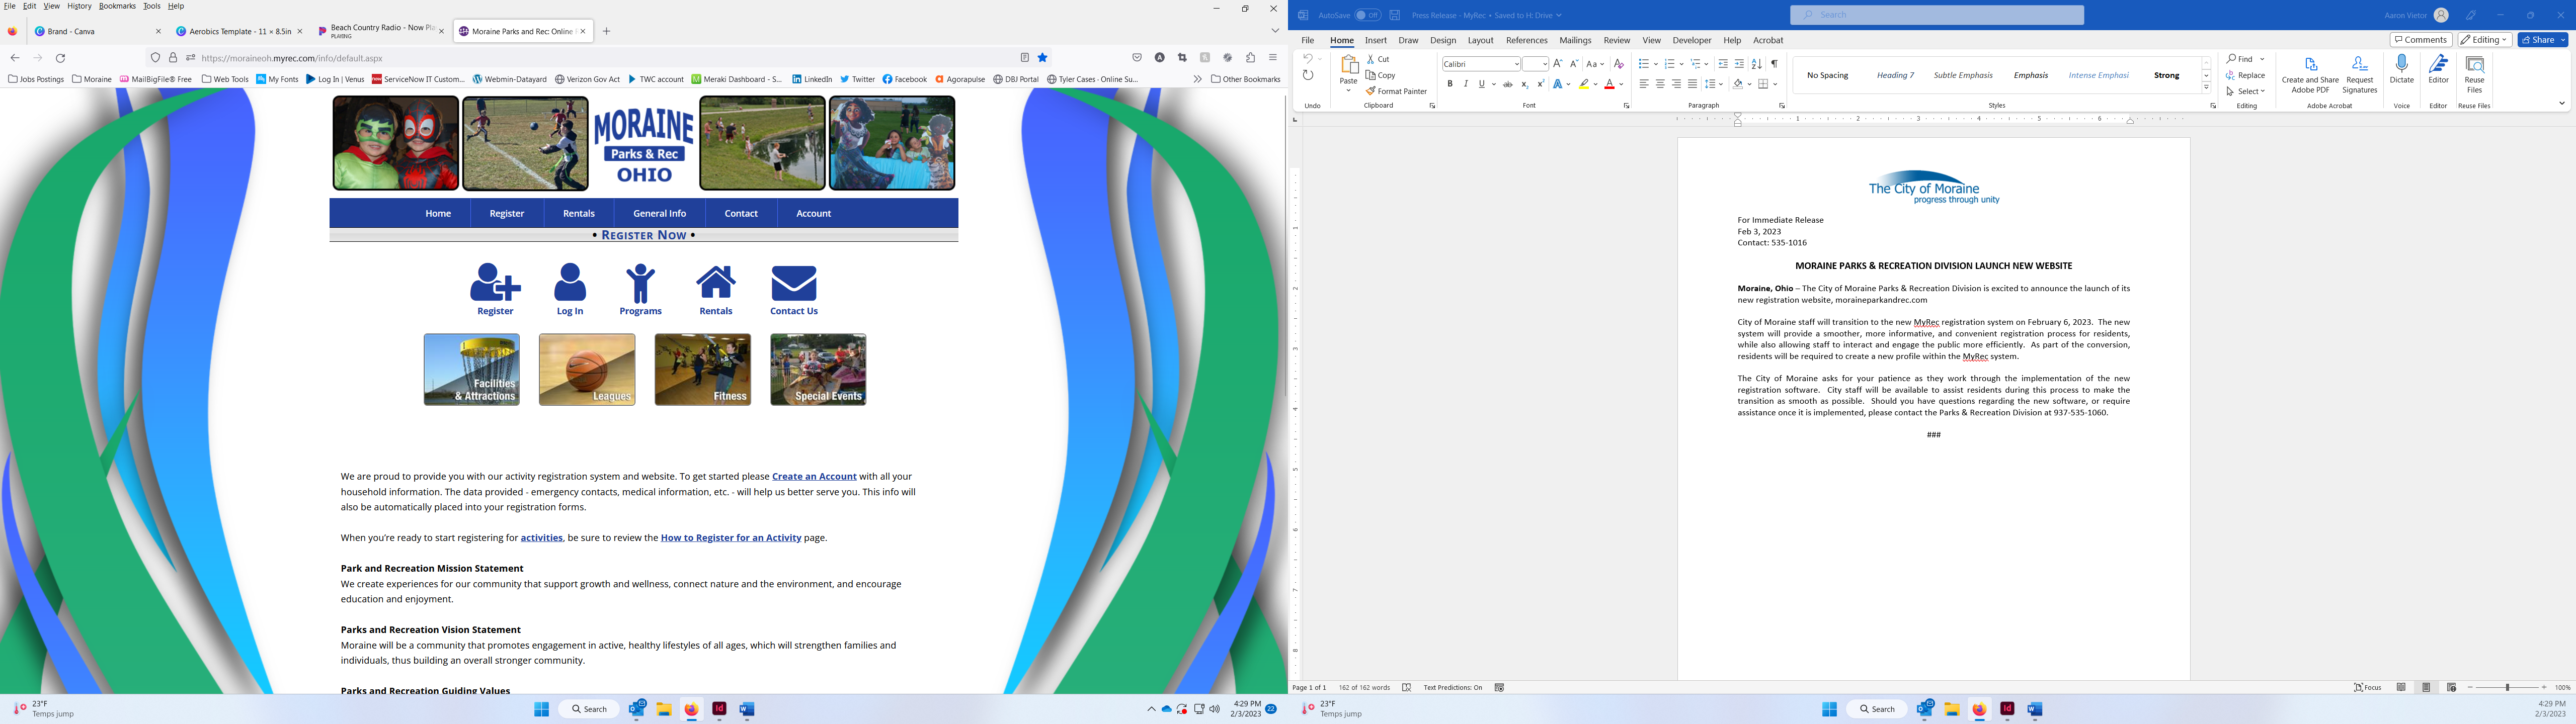Activate the Format Painter tool
This screenshot has height=724, width=2576.
[x=1397, y=91]
